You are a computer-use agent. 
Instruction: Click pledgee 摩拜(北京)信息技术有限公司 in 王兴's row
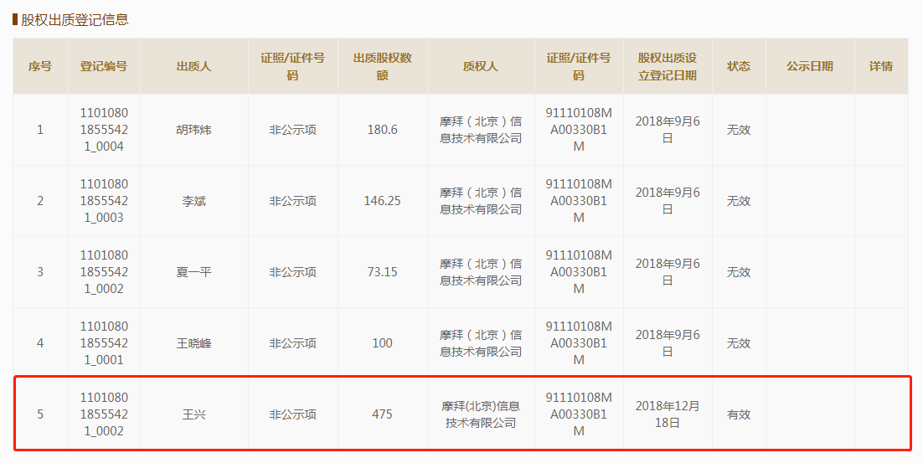click(x=480, y=414)
